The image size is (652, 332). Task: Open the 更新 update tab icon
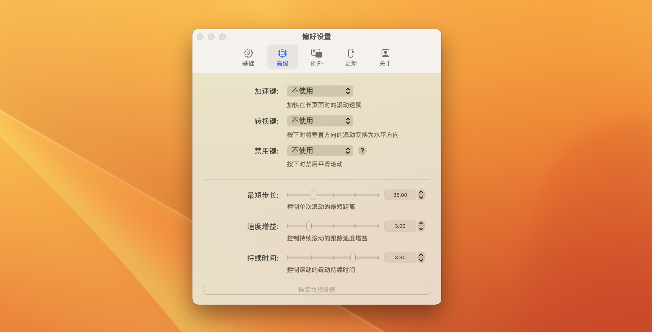pyautogui.click(x=351, y=53)
